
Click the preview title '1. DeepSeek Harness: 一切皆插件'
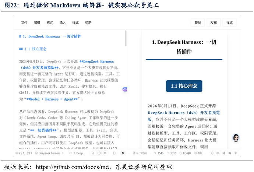[x=184, y=47]
